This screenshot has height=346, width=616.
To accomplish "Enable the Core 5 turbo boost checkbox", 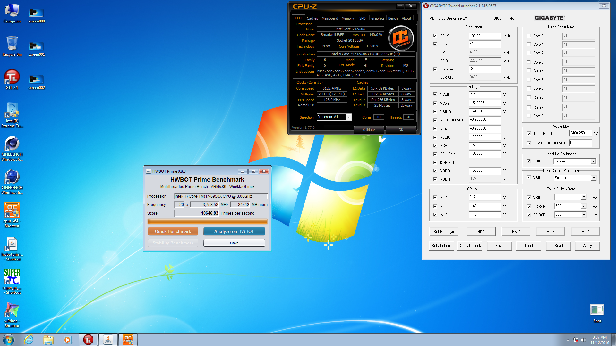I will pos(529,80).
